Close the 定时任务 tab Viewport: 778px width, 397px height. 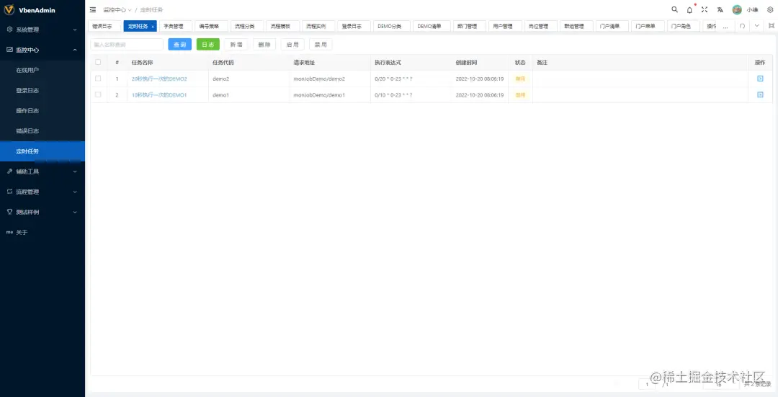point(152,27)
